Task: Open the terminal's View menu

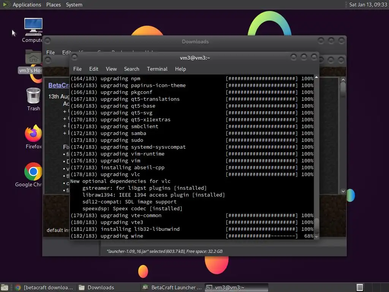Action: [x=111, y=69]
